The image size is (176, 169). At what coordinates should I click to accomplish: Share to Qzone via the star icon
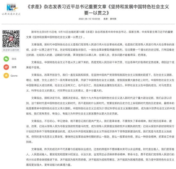(6, 76)
